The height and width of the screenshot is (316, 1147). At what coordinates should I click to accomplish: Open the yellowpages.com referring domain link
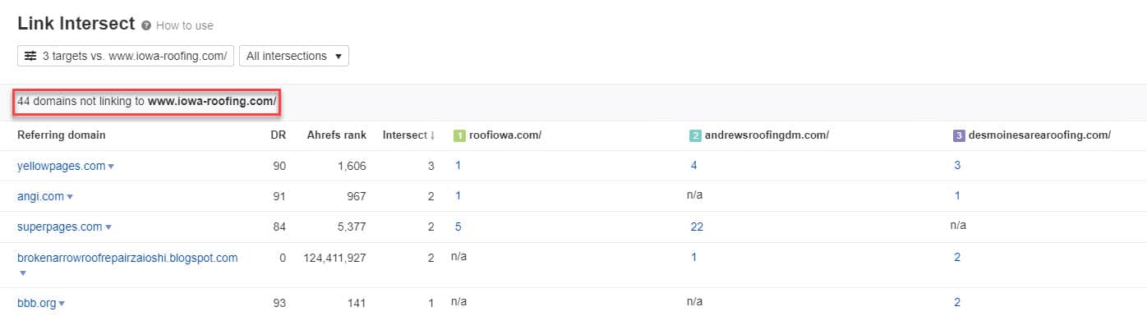(x=62, y=166)
